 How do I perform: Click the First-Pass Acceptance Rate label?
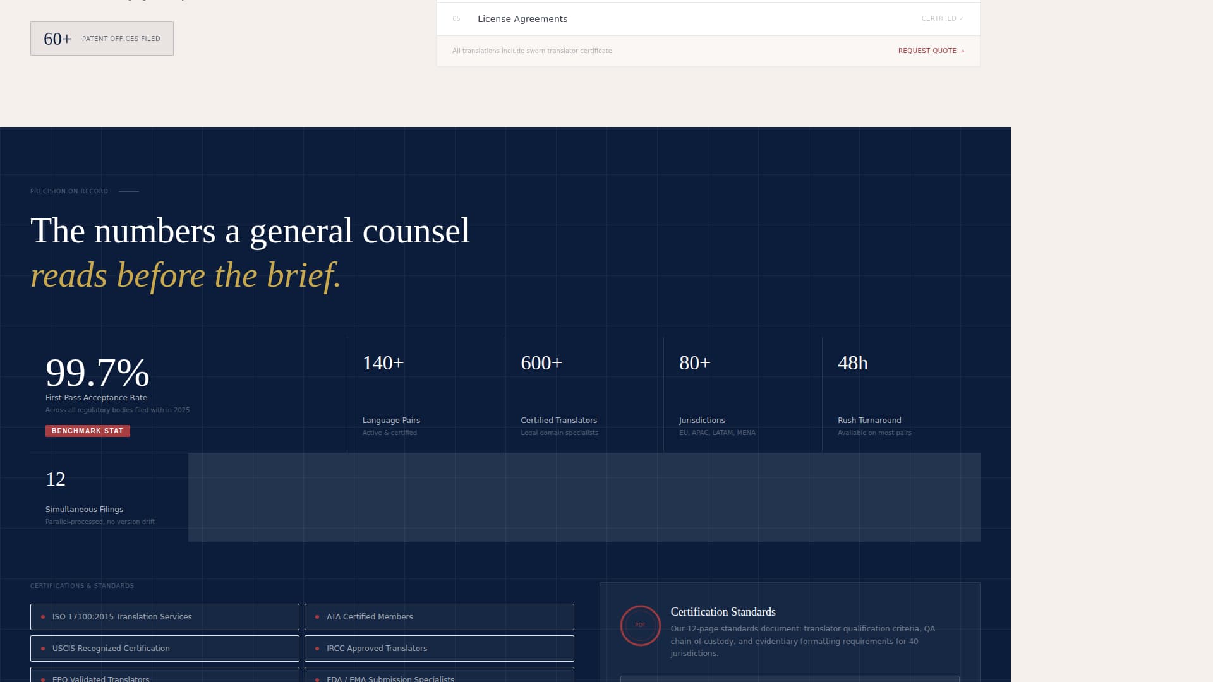pos(96,398)
